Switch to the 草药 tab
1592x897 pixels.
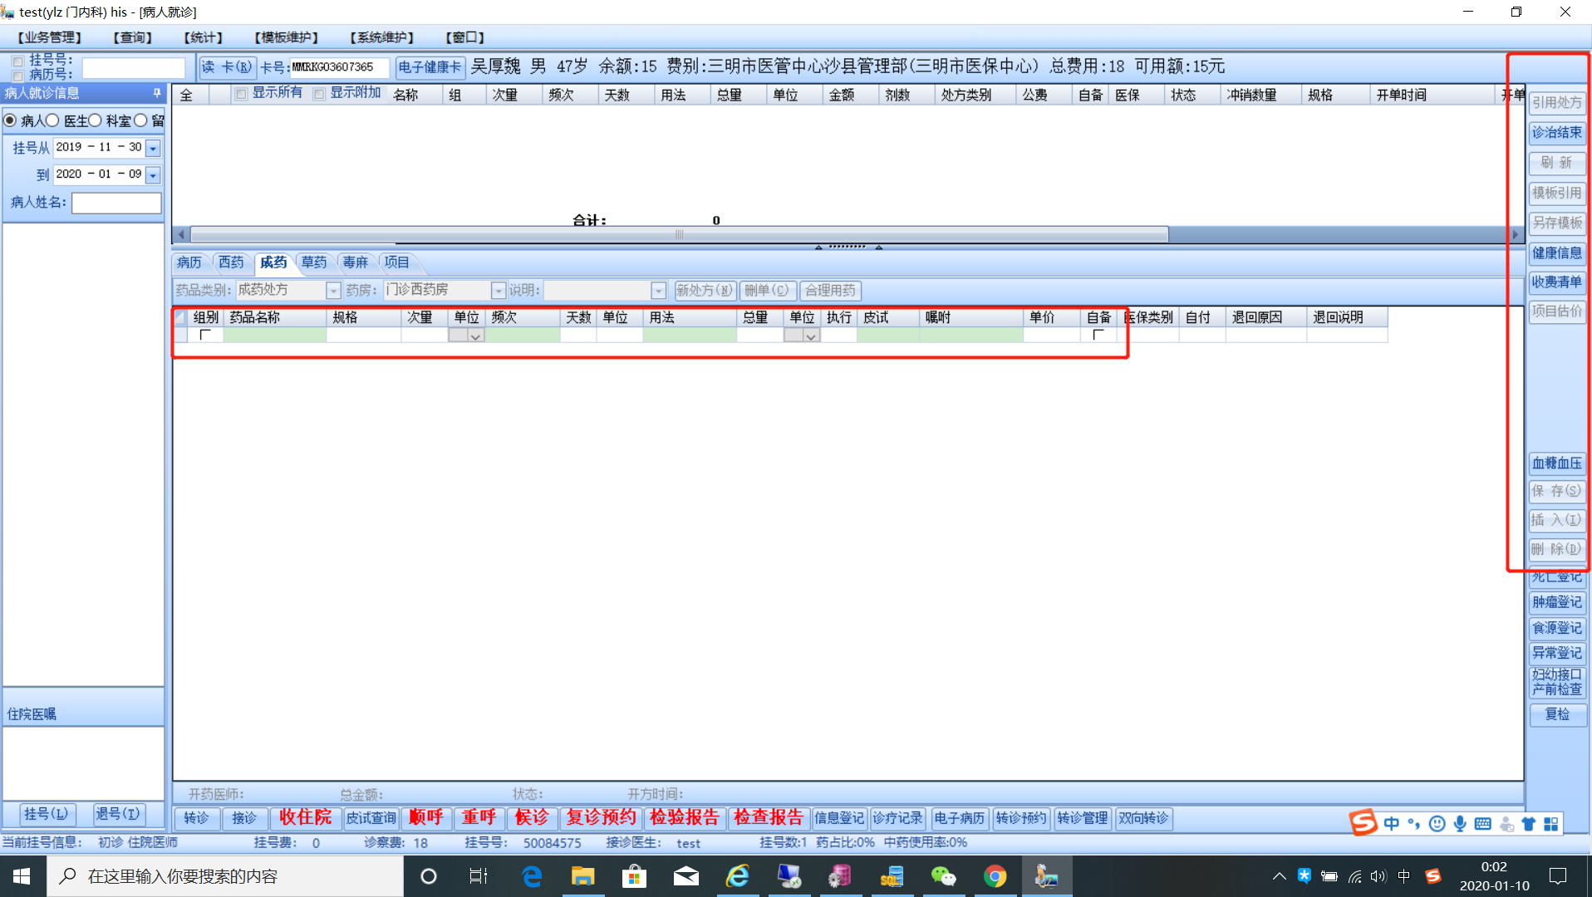coord(314,262)
